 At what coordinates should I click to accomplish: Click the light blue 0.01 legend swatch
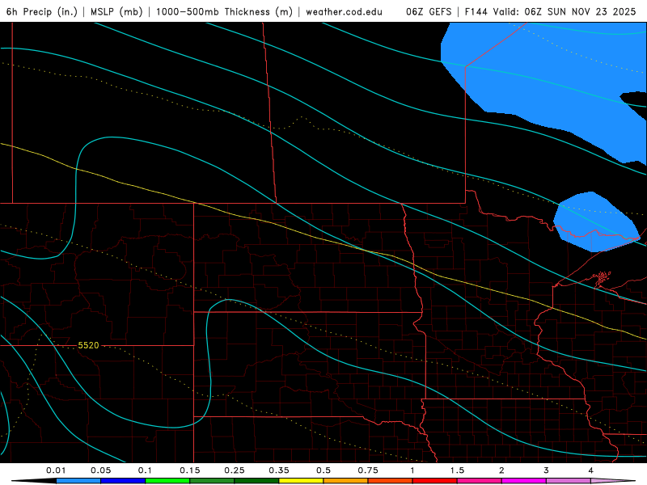pyautogui.click(x=78, y=481)
